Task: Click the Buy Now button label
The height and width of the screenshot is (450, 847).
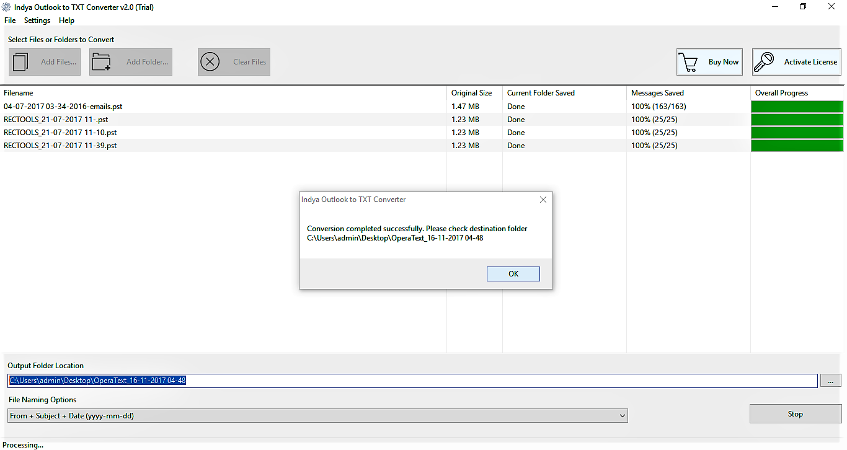Action: click(x=724, y=62)
